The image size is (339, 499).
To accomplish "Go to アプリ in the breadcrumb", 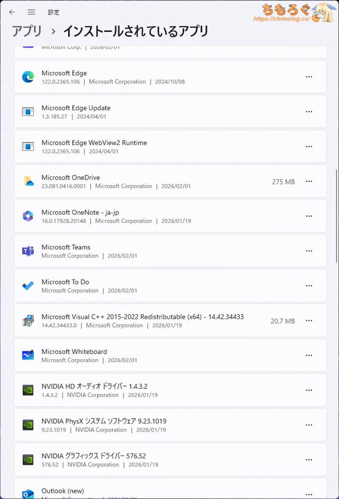I will click(x=27, y=31).
